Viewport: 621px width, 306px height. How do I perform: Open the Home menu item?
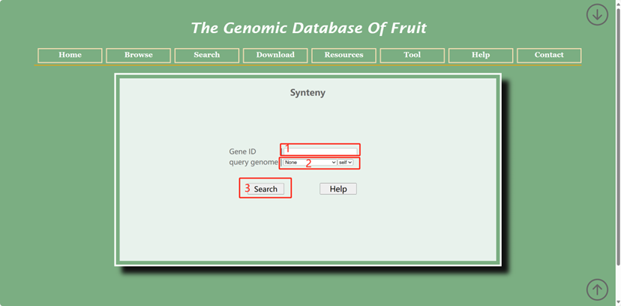70,55
